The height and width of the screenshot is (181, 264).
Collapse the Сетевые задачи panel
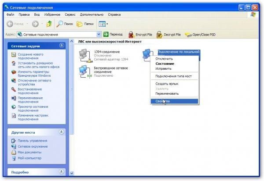click(62, 45)
